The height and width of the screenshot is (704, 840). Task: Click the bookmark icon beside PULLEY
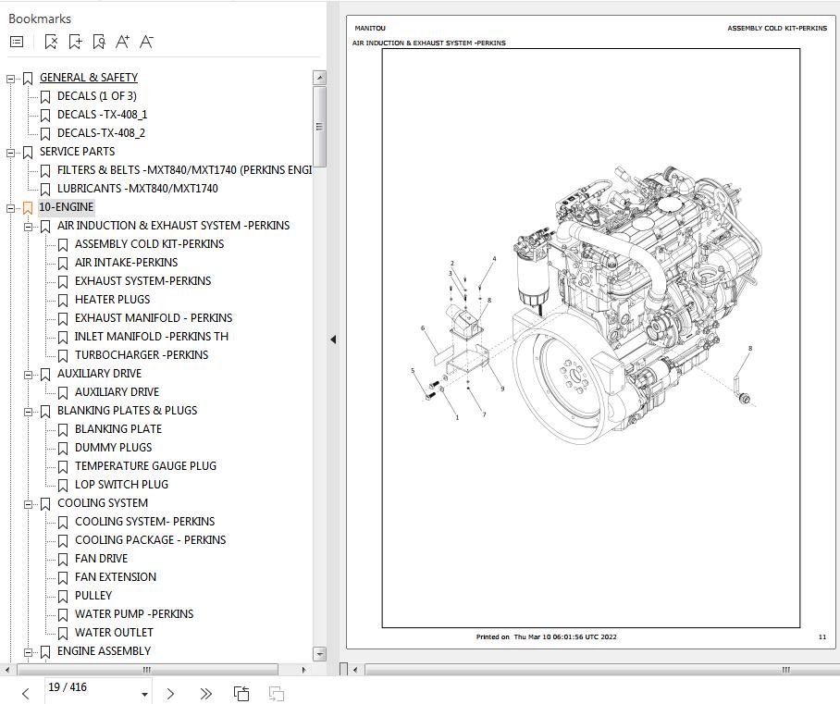pyautogui.click(x=63, y=597)
